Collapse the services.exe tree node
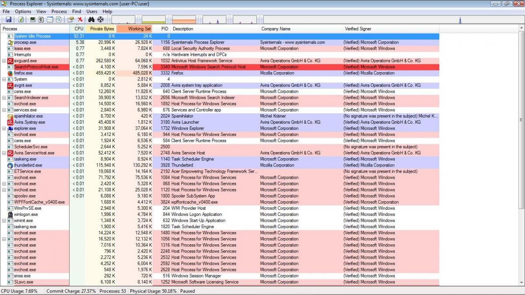The width and height of the screenshot is (525, 295). point(4,110)
